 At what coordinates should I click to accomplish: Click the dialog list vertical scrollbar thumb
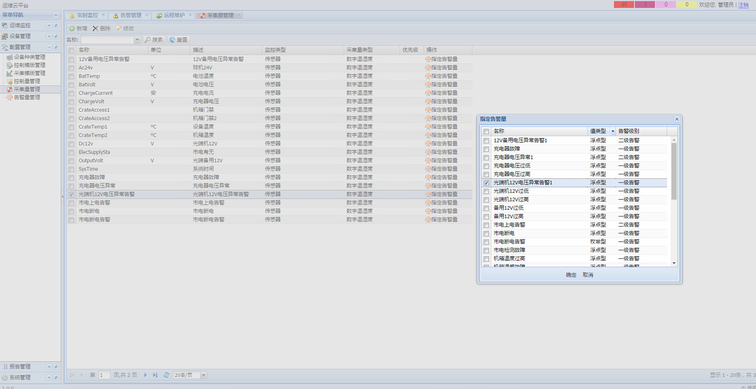674,171
